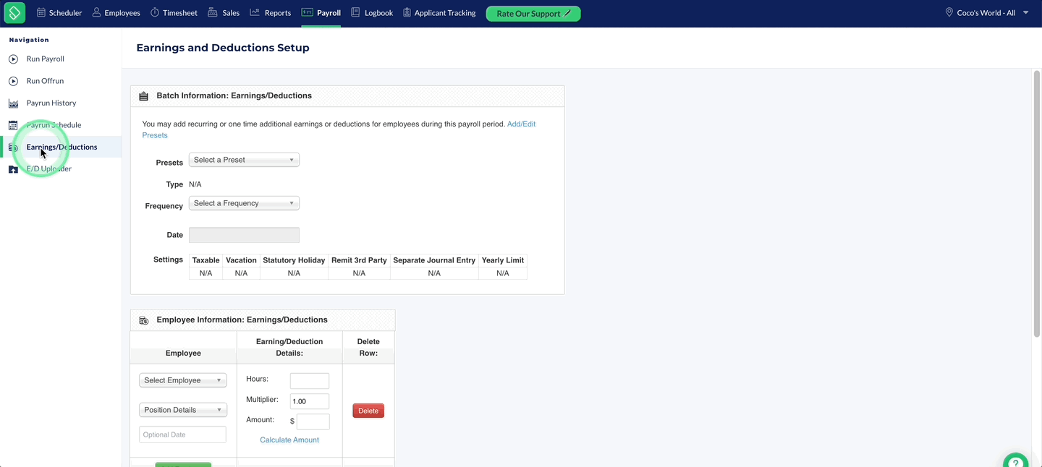Click the Payrun History chart icon
Viewport: 1042px width, 467px height.
(13, 103)
